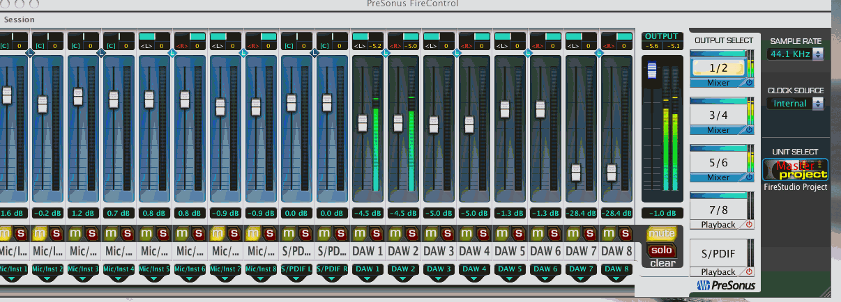Open the Clock Source dropdown
841x302 pixels.
pyautogui.click(x=795, y=103)
